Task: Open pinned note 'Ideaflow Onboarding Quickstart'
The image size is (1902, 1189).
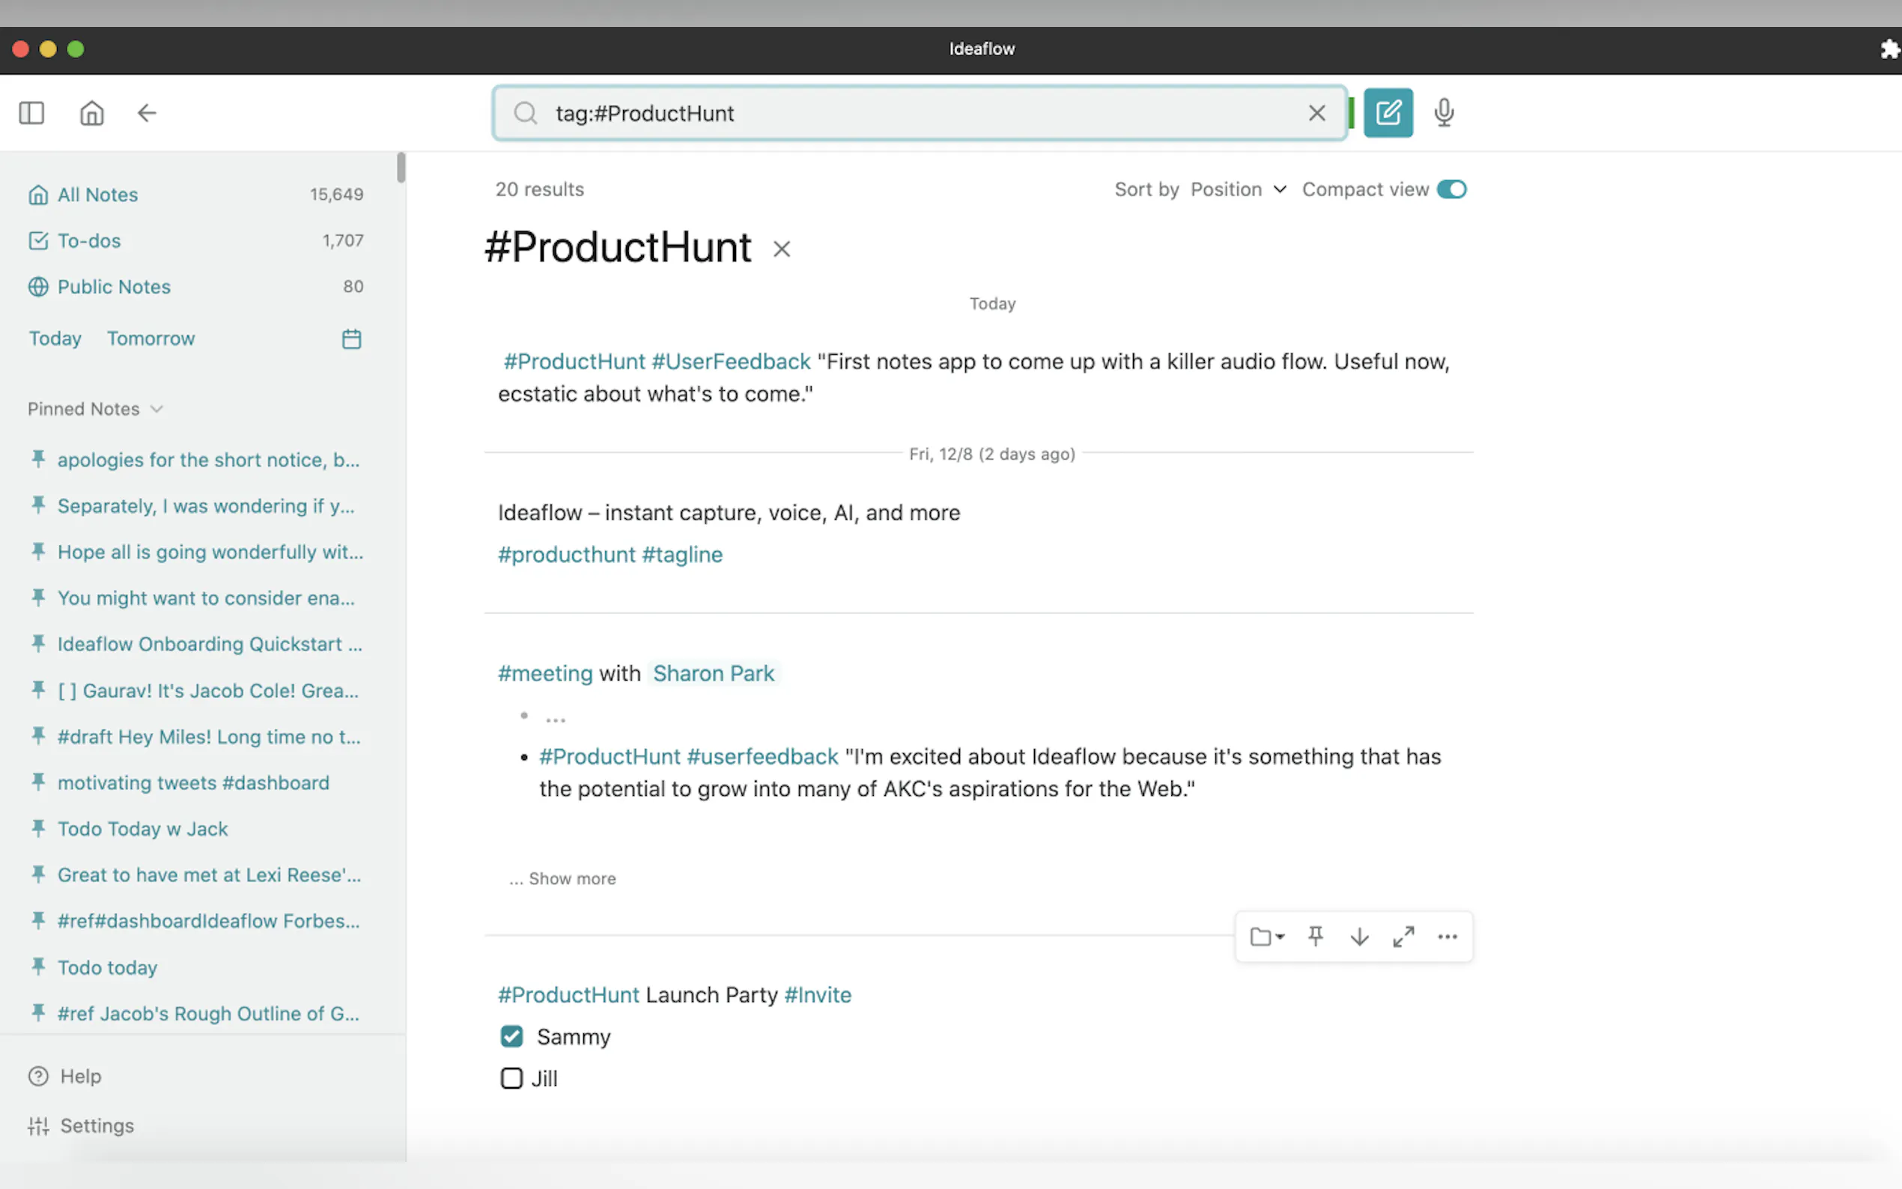Action: 210,644
